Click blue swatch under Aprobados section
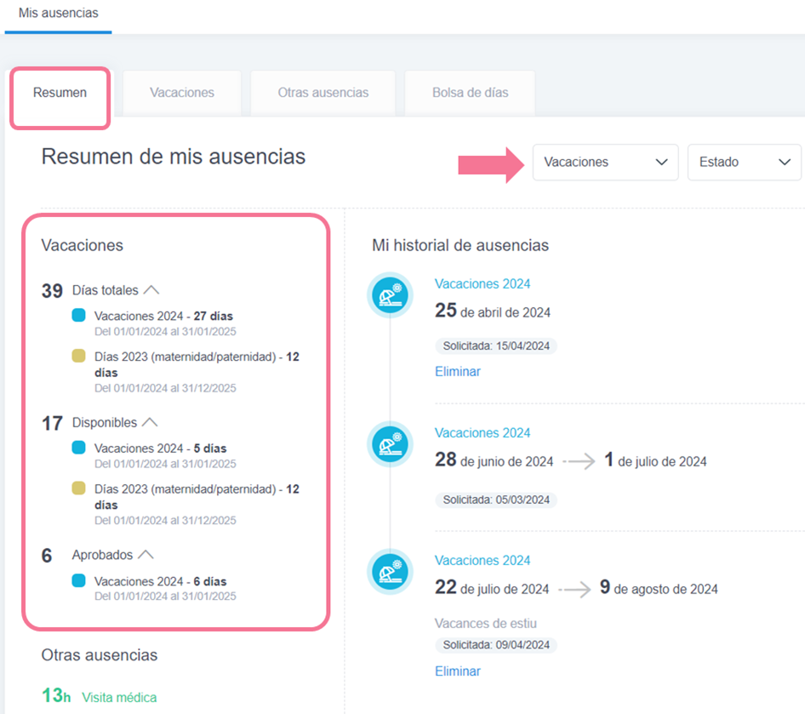The image size is (805, 714). pyautogui.click(x=79, y=580)
